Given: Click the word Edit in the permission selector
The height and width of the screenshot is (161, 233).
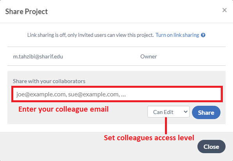Looking at the screenshot, I should pos(168,112).
